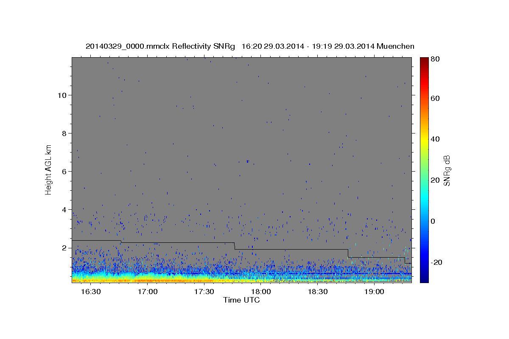509x339 pixels.
Task: Click the colorbar value 0
Action: 434,221
